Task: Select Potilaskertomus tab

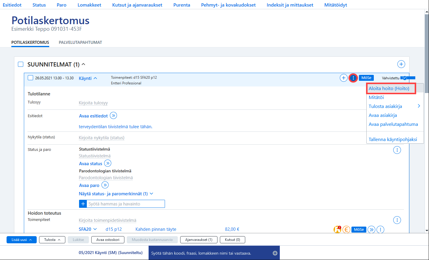Action: [x=30, y=42]
